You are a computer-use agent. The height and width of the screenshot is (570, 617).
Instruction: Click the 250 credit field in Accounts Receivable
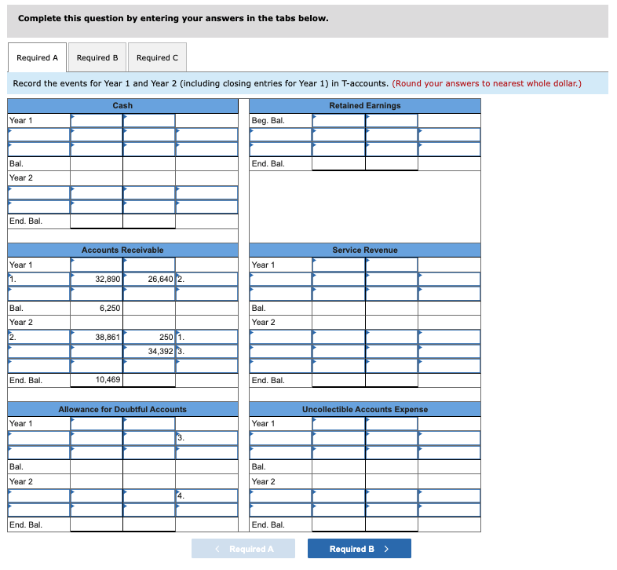pyautogui.click(x=148, y=337)
